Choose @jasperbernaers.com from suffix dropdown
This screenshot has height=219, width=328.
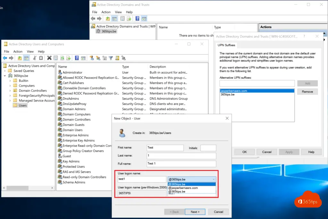tap(183, 188)
